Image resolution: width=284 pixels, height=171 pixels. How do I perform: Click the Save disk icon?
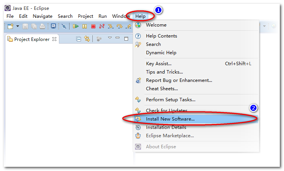[x=25, y=27]
